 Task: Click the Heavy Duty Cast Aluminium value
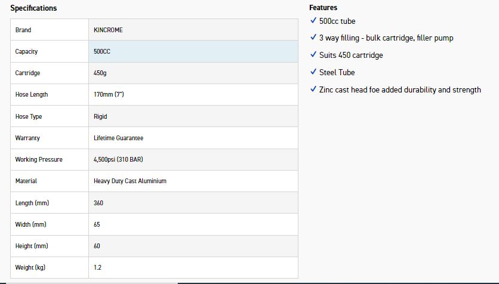130,181
